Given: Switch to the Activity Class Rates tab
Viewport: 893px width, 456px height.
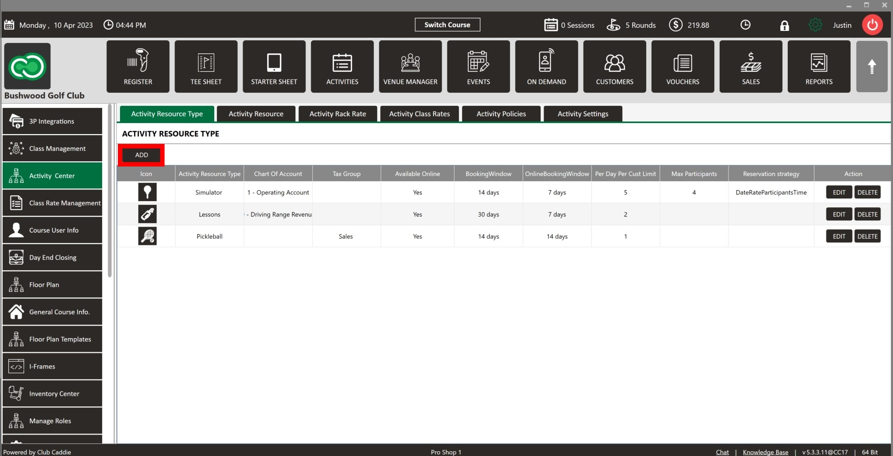Looking at the screenshot, I should pyautogui.click(x=420, y=114).
